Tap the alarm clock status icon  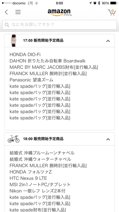point(95,3)
